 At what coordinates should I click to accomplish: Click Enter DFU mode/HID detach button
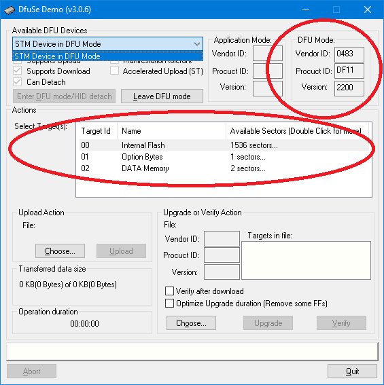[x=64, y=96]
